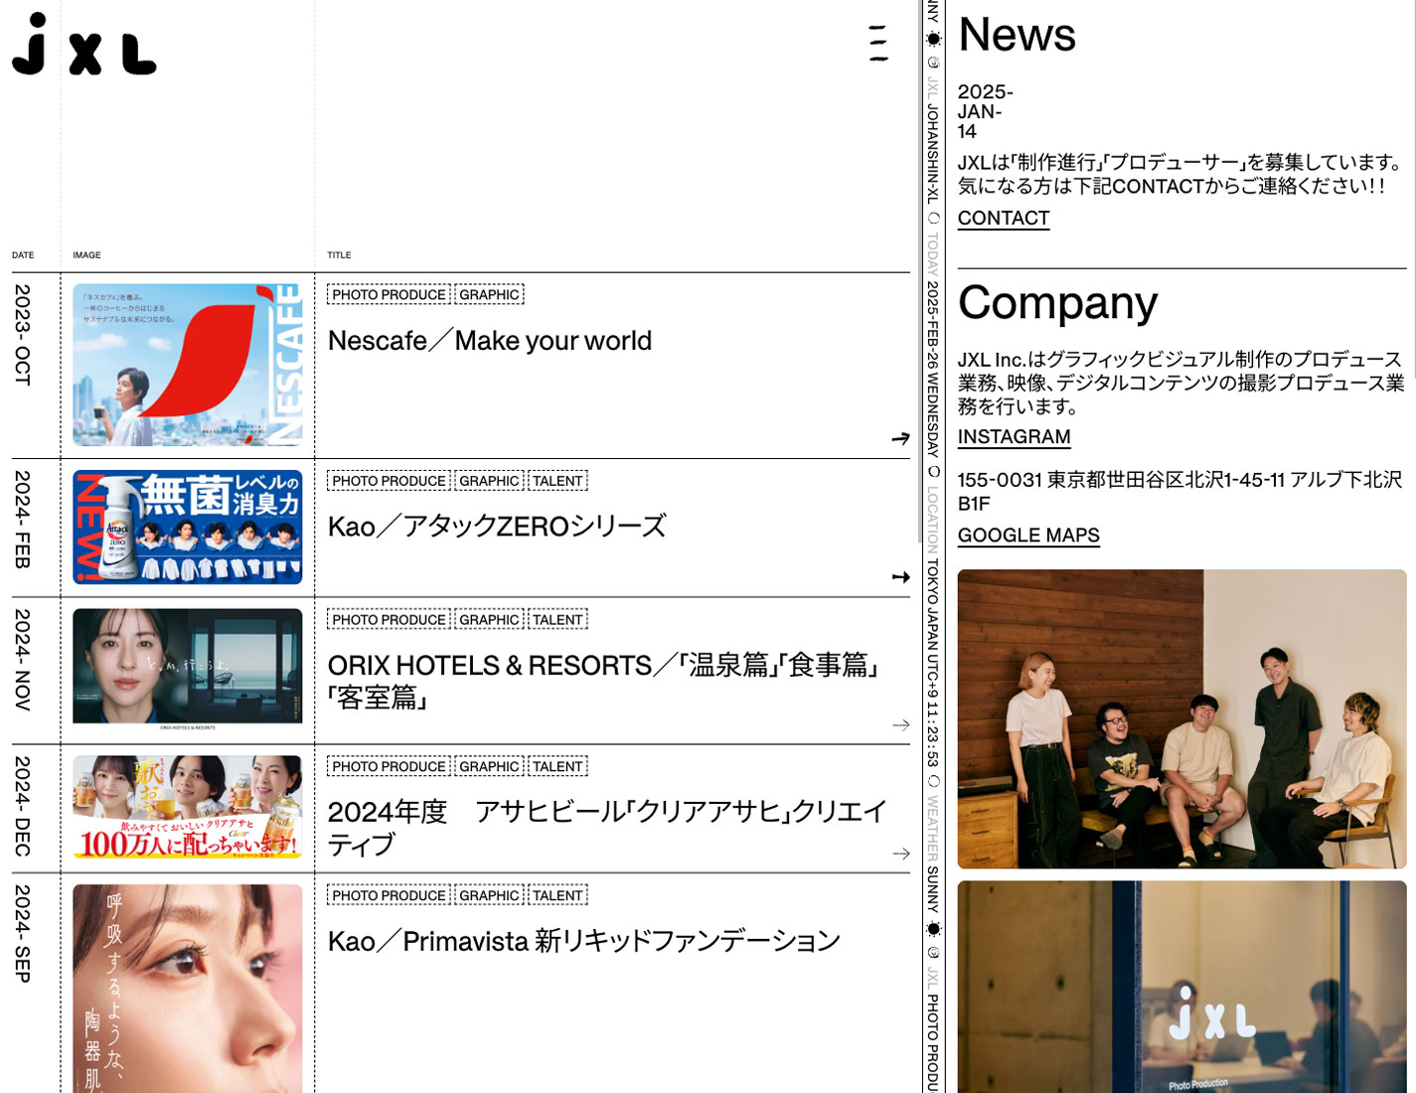The image size is (1416, 1093).
Task: Open the Kao Attack ZERO thumbnail
Action: pos(188,527)
